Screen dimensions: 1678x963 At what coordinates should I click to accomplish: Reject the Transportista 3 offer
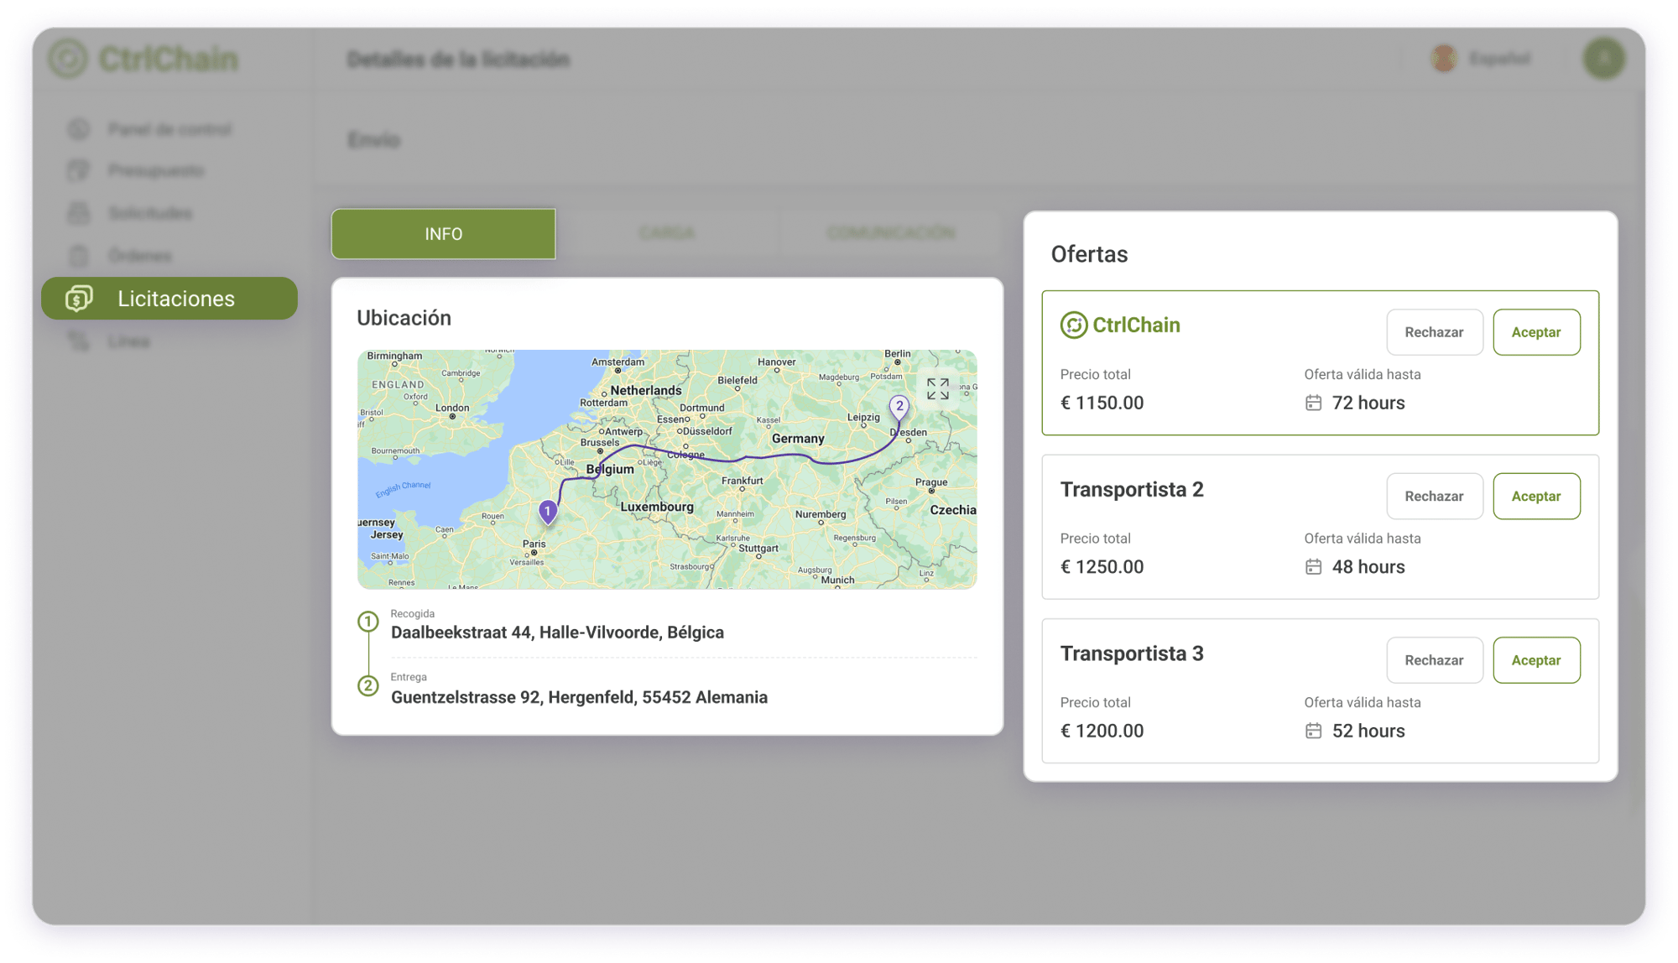[1435, 660]
